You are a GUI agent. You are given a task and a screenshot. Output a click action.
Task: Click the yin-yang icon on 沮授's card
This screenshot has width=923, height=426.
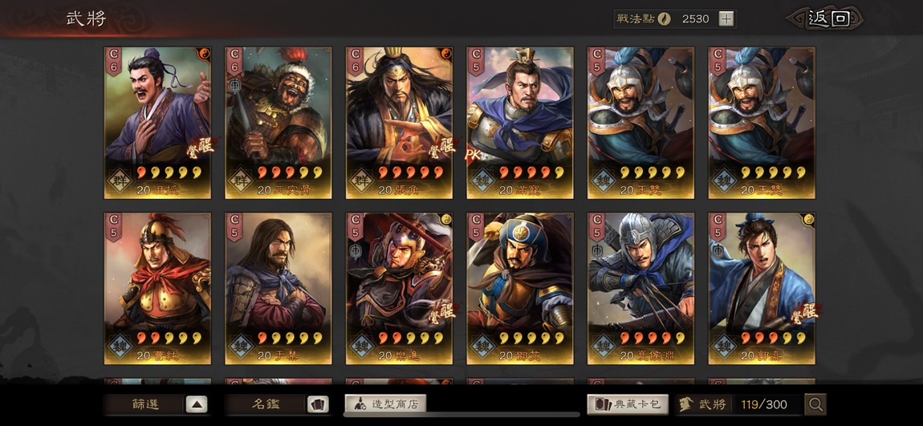[x=205, y=53]
